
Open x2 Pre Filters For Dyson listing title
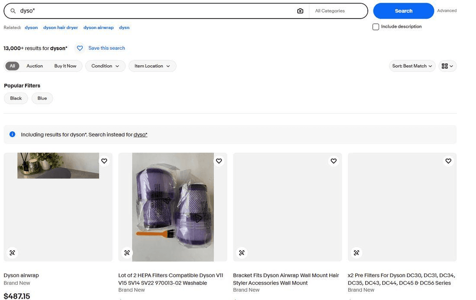(x=401, y=279)
